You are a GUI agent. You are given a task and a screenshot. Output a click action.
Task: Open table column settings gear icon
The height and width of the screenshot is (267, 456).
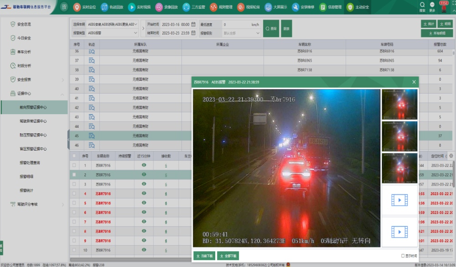pos(451,156)
